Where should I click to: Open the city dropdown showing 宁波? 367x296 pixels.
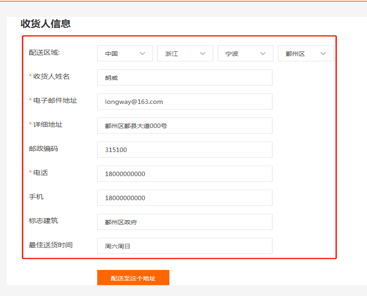click(x=245, y=53)
